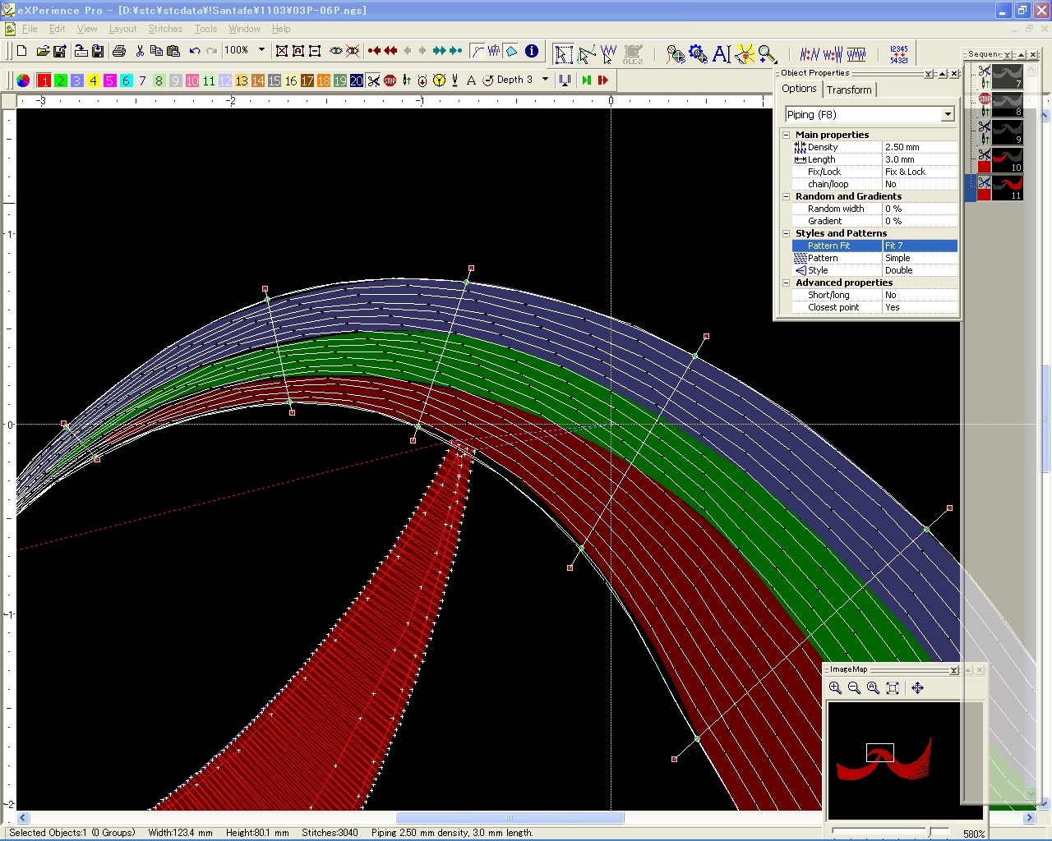This screenshot has width=1052, height=841.
Task: Click the Closest point value Yes
Action: tap(920, 307)
